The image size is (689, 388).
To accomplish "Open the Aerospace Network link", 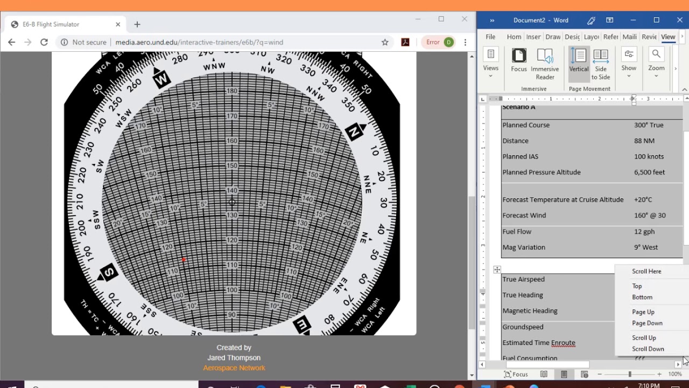I will [234, 368].
